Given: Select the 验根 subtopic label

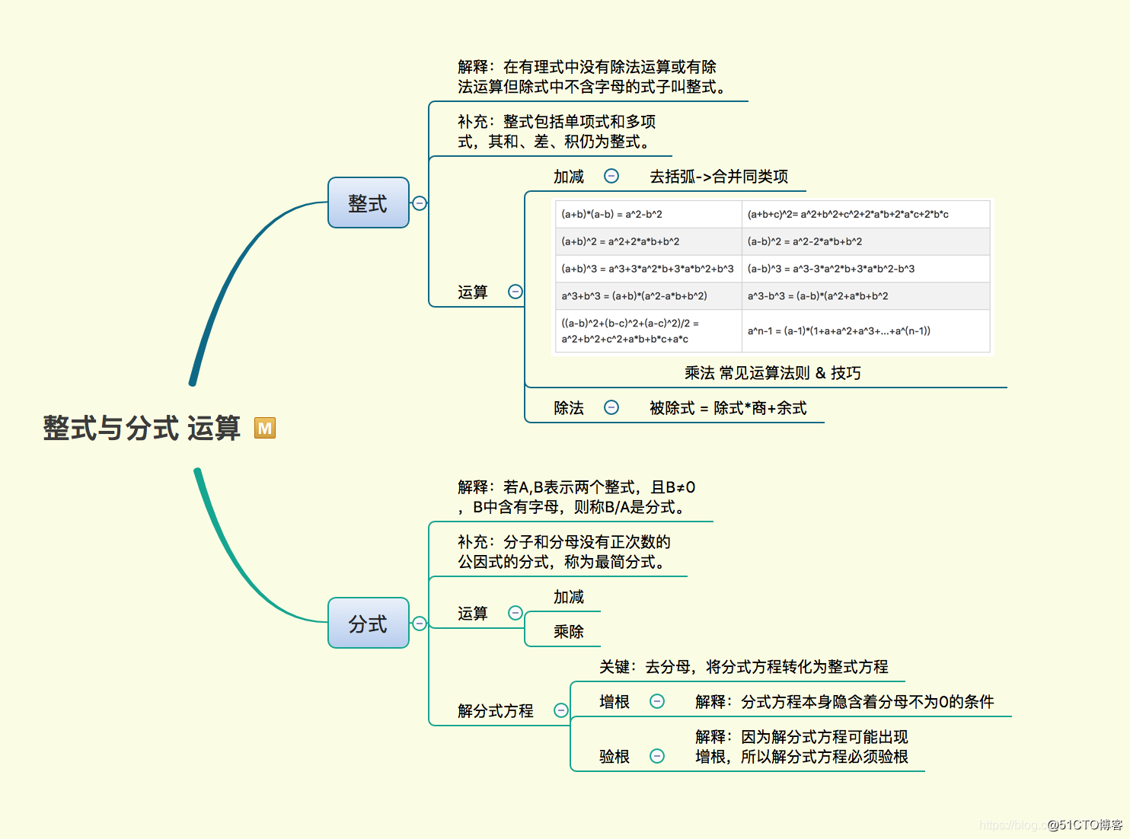Looking at the screenshot, I should [614, 757].
